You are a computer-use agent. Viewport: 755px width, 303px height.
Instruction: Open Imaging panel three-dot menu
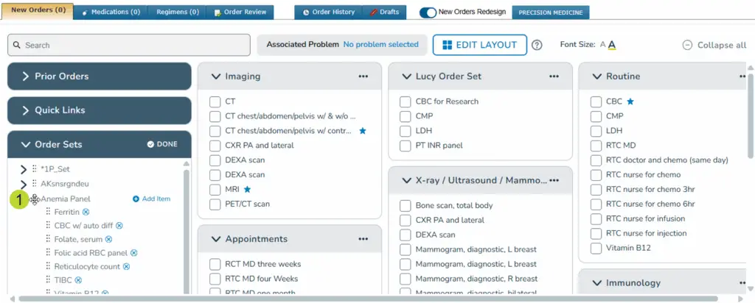click(x=363, y=76)
